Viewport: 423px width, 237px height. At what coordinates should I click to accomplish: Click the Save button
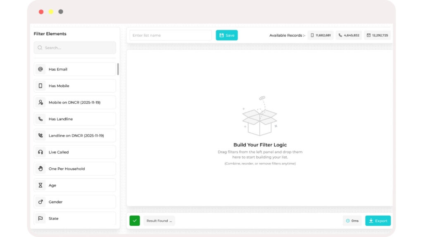pyautogui.click(x=227, y=35)
